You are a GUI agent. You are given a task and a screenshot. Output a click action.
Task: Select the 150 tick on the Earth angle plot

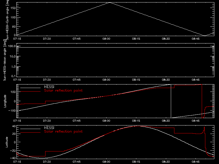pos(13,8)
